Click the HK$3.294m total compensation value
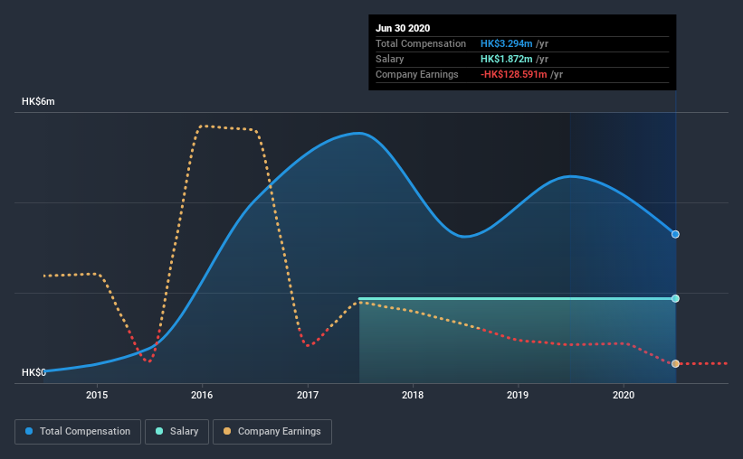 [507, 43]
